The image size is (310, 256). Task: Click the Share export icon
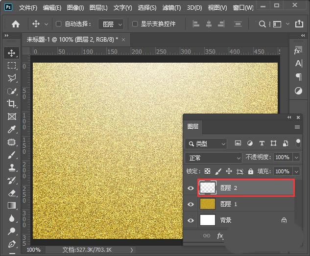(299, 23)
